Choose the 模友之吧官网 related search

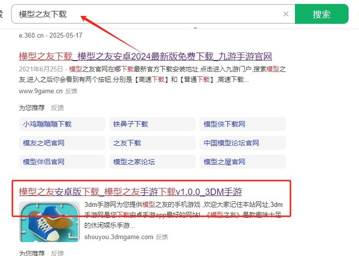[62, 143]
